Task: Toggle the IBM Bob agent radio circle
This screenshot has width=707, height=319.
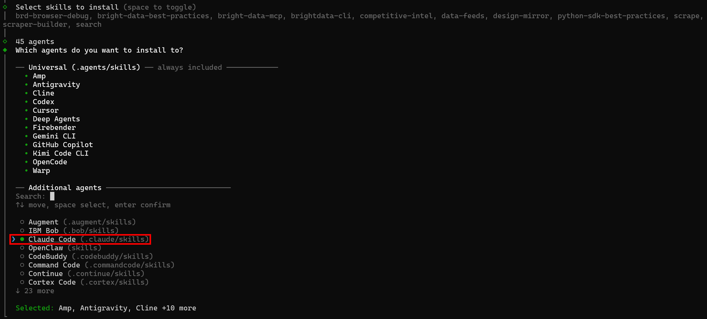Action: click(x=22, y=231)
